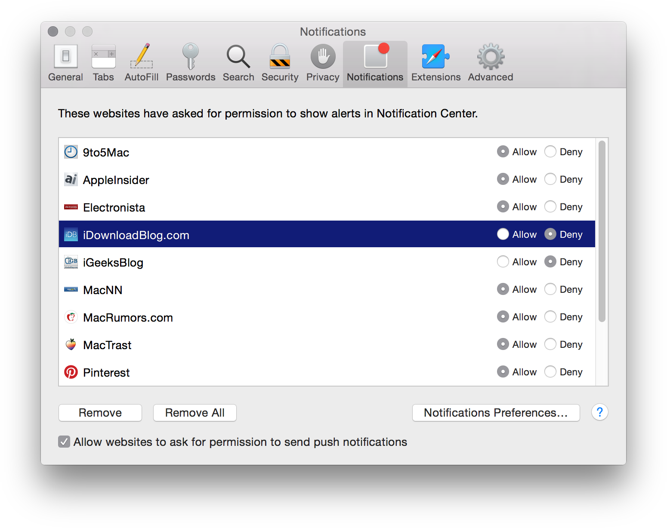This screenshot has width=667, height=528.
Task: Open the Extensions puzzle piece pane
Action: tap(436, 63)
